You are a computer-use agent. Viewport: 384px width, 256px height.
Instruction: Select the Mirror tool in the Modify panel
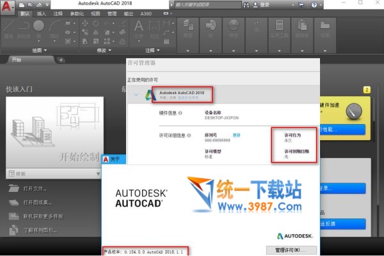coord(96,32)
